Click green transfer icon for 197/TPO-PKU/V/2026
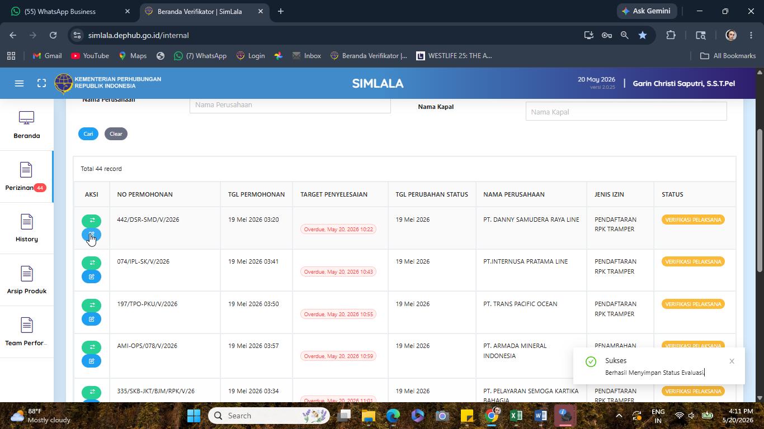The width and height of the screenshot is (764, 429). tap(91, 305)
